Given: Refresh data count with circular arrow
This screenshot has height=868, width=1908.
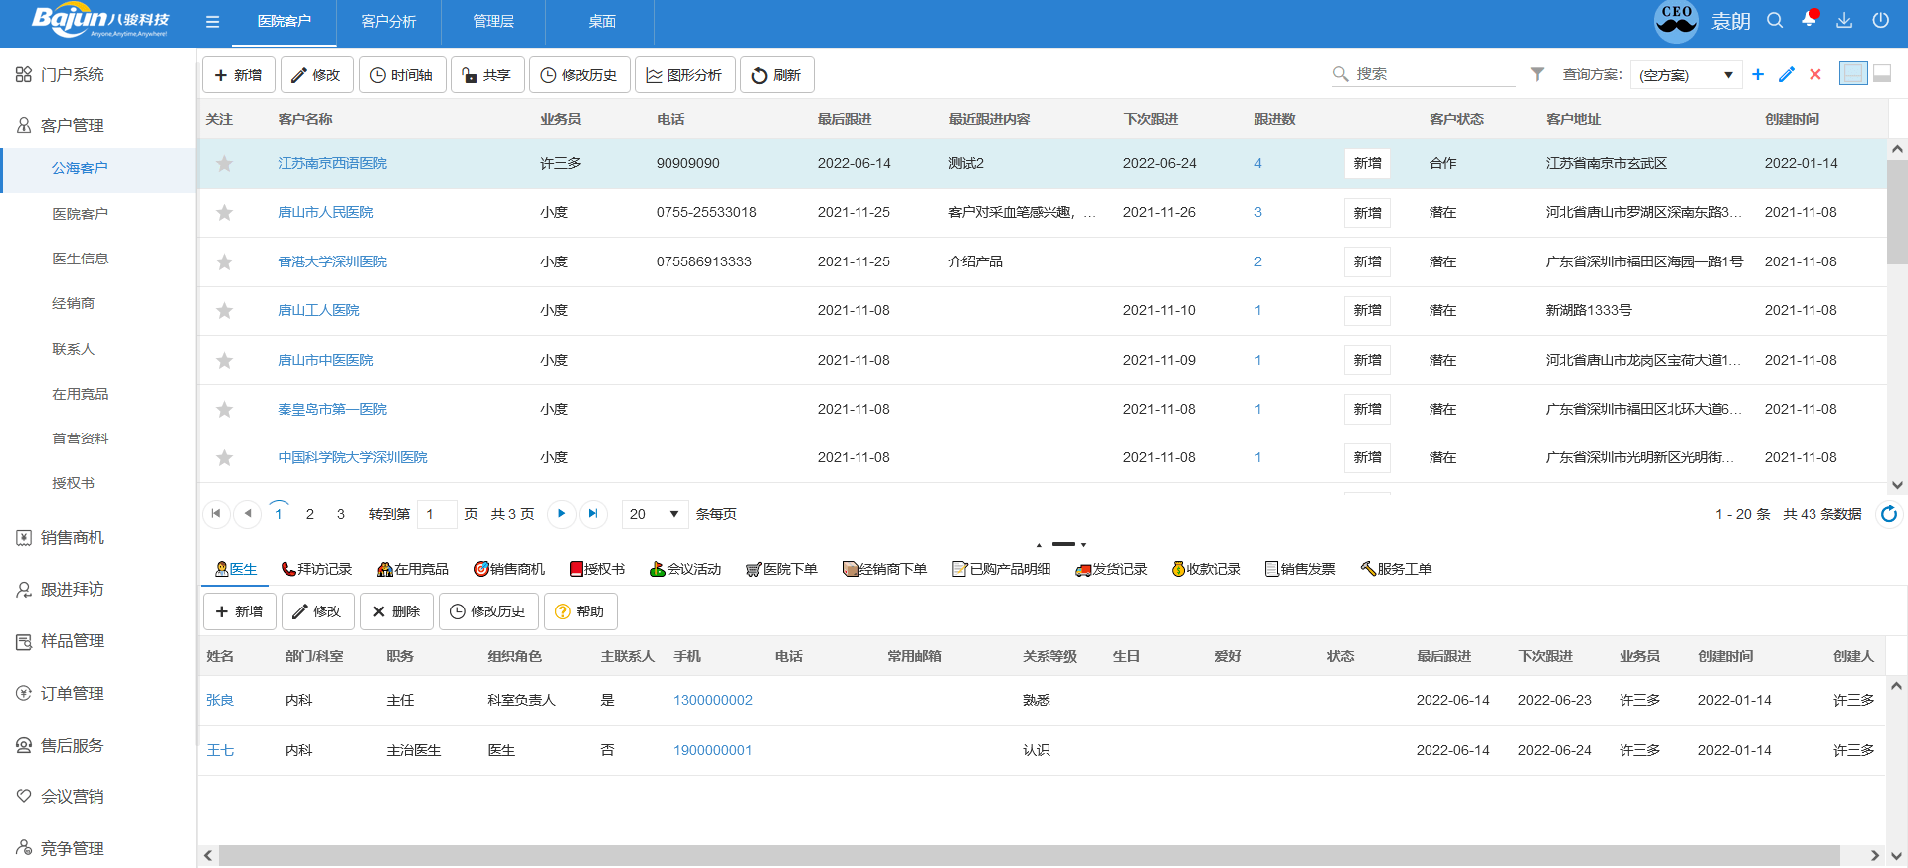Looking at the screenshot, I should (x=1888, y=514).
